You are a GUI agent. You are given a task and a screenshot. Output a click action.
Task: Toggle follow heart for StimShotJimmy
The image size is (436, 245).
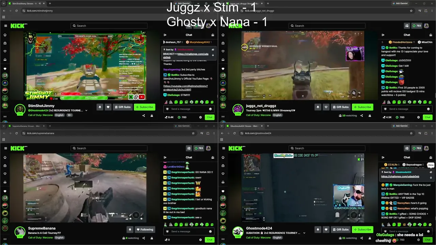point(108,107)
